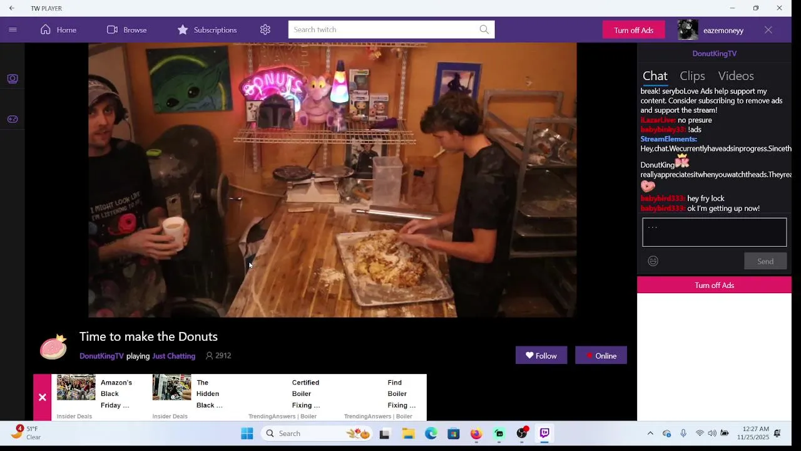
Task: Click the StreamElements username in chat
Action: [668, 139]
